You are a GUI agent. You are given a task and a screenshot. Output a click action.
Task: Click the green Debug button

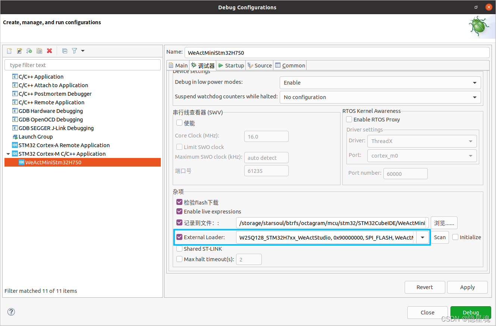[x=471, y=313]
